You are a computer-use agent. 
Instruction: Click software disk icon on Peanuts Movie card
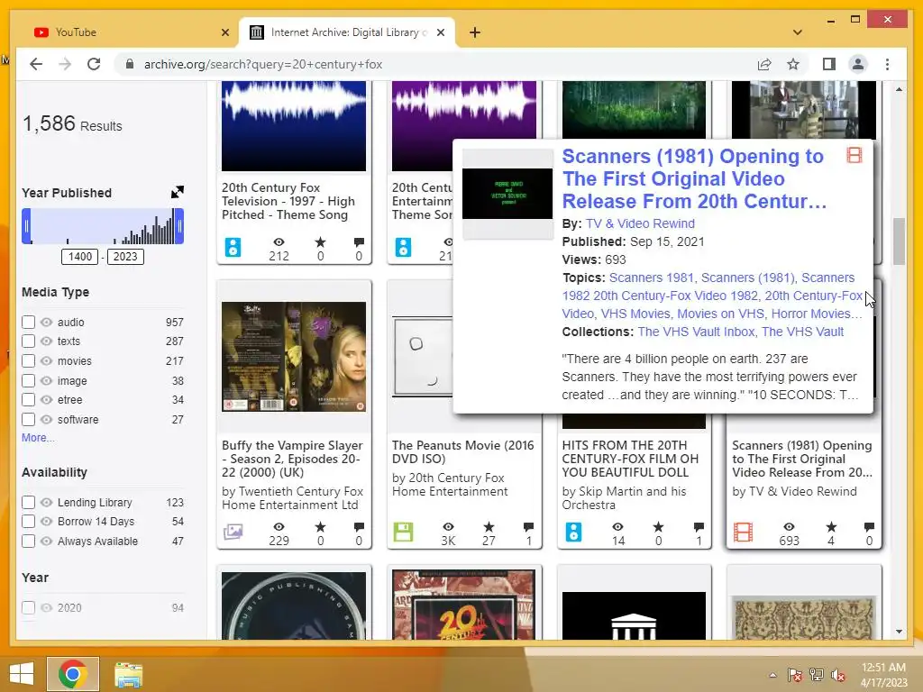[x=403, y=532]
